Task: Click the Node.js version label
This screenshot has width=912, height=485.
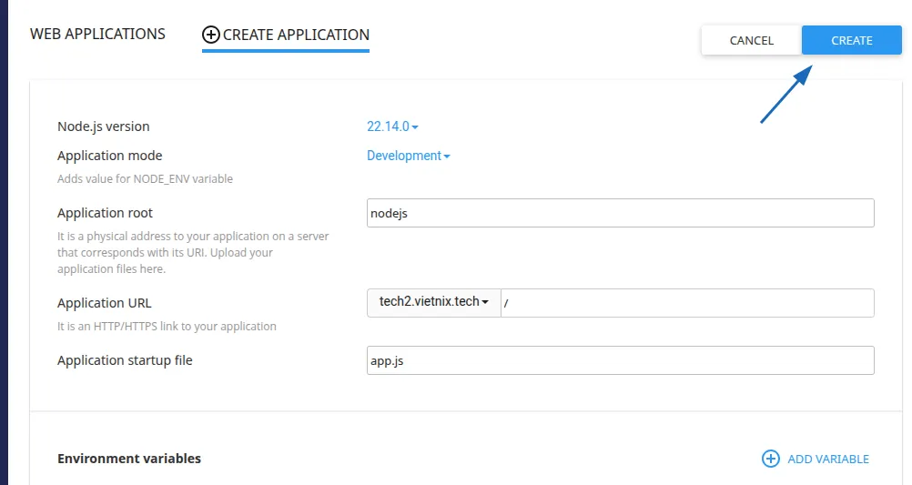Action: [x=103, y=127]
